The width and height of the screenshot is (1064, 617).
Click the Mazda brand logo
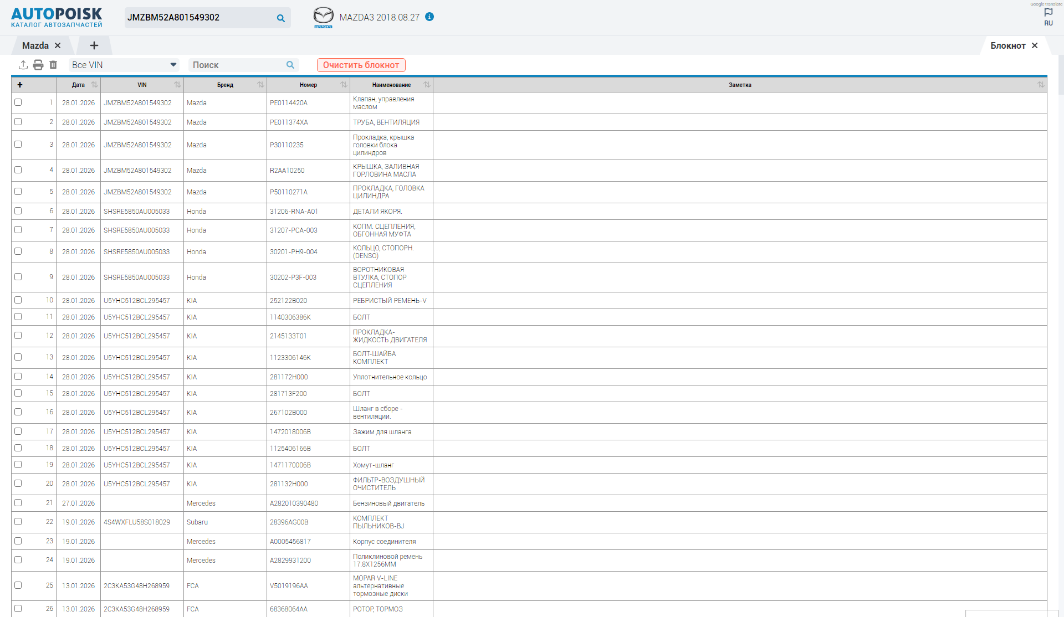[323, 17]
